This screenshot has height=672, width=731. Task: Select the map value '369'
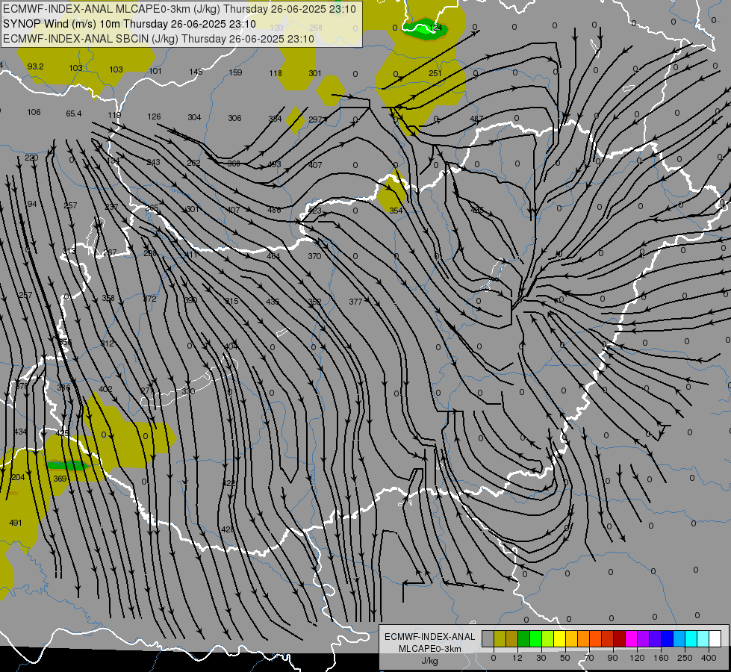[x=60, y=479]
